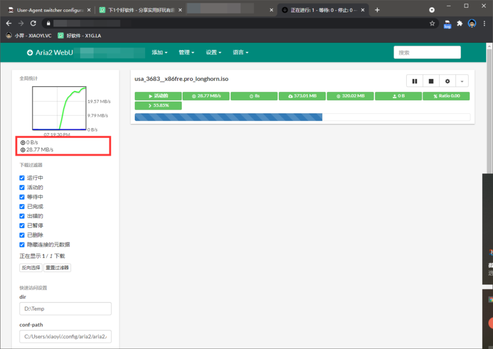Image resolution: width=493 pixels, height=349 pixels.
Task: Click the usa_3683__x86fre.pro_longhorn.iso title
Action: [x=181, y=79]
